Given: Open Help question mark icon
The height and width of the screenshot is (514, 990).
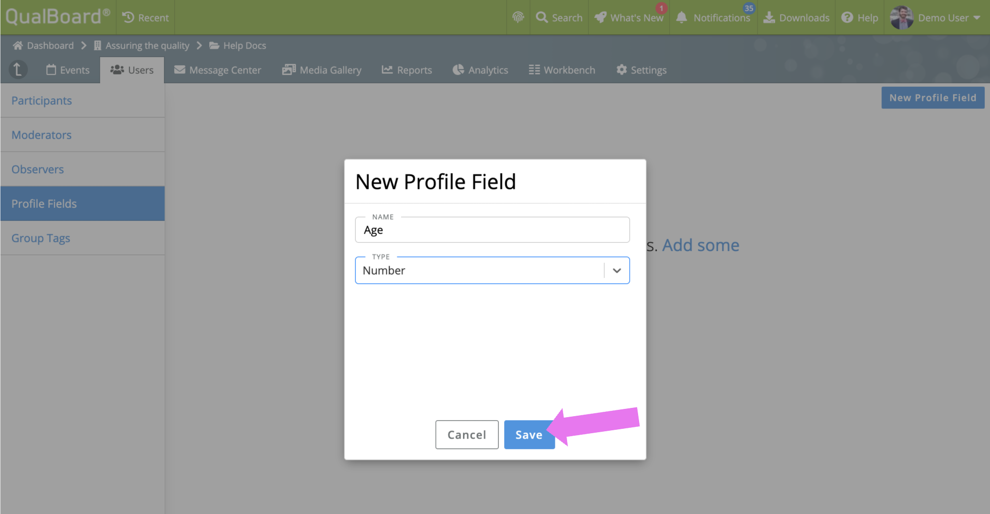Looking at the screenshot, I should coord(847,18).
